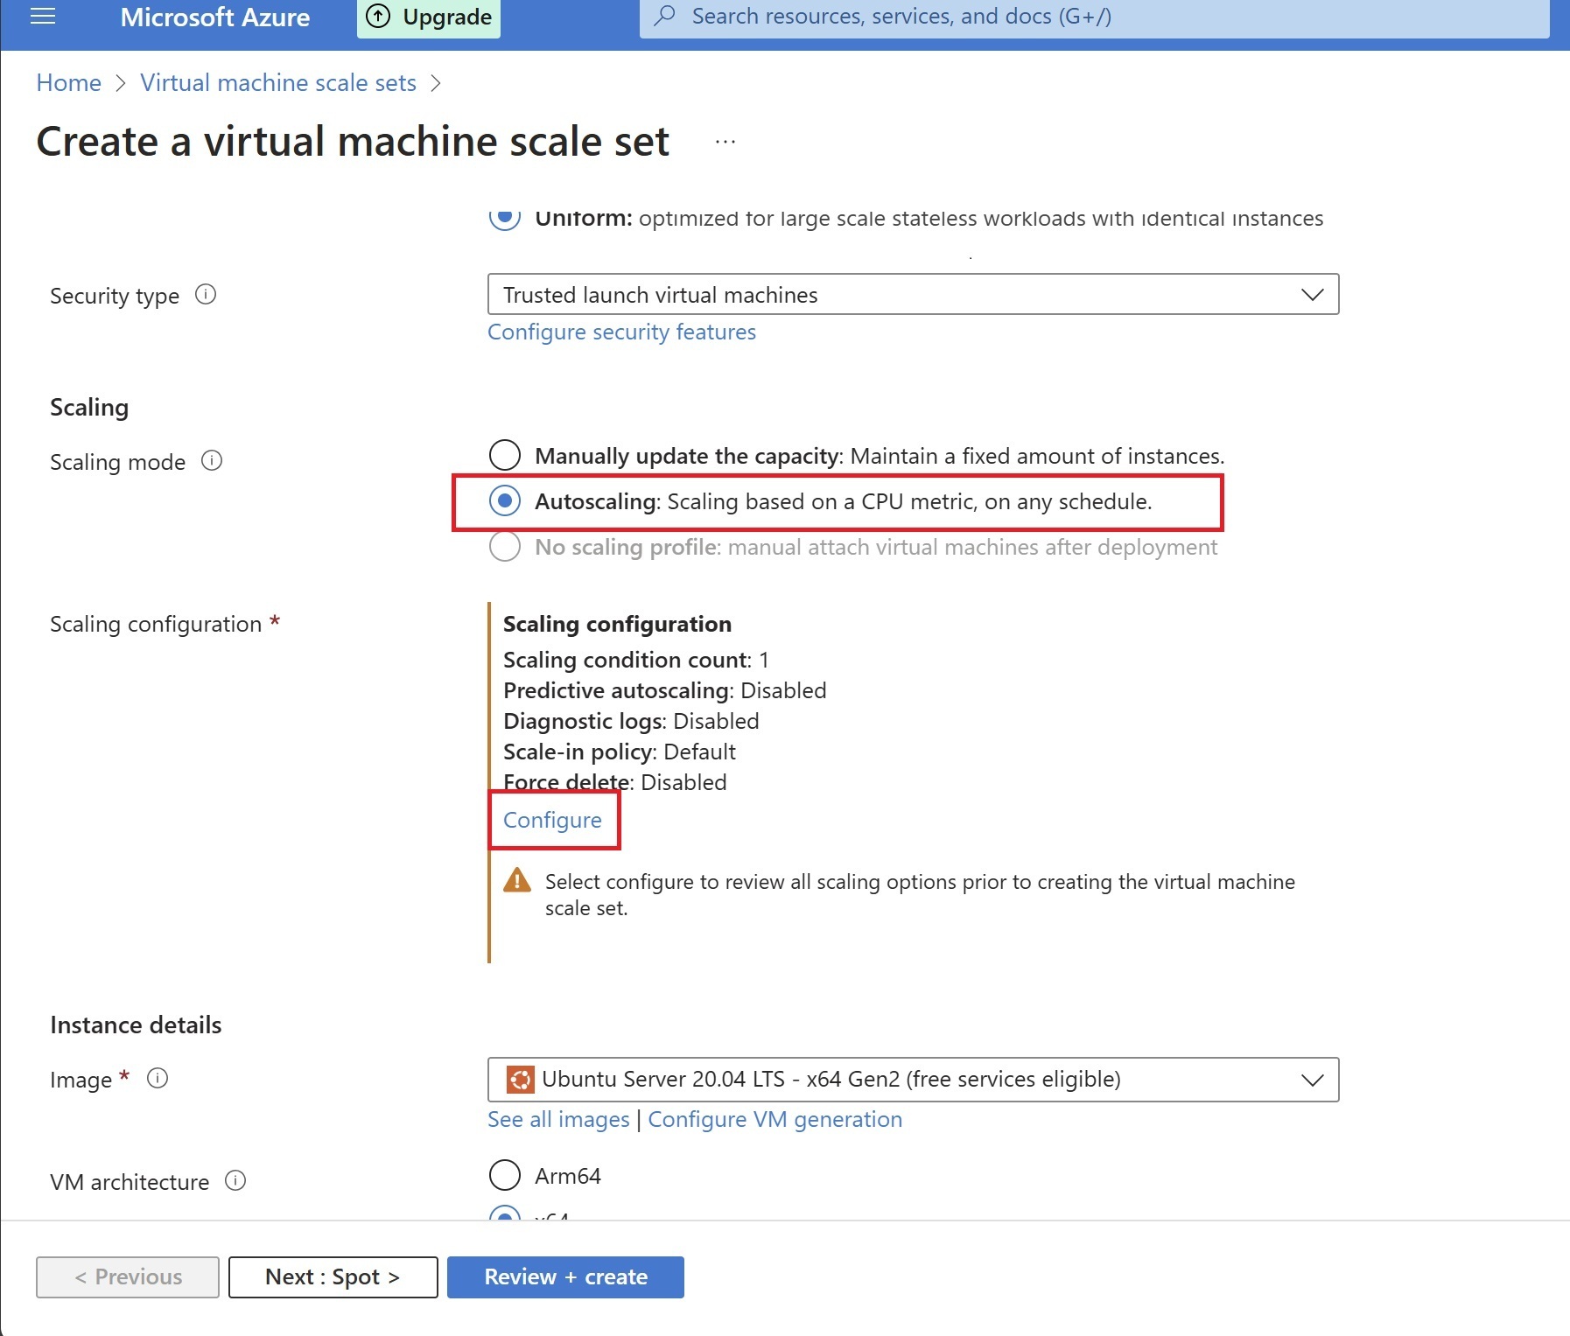Viewport: 1570px width, 1336px height.
Task: Click the 'Force delete: Disabled' line
Action: click(x=615, y=782)
